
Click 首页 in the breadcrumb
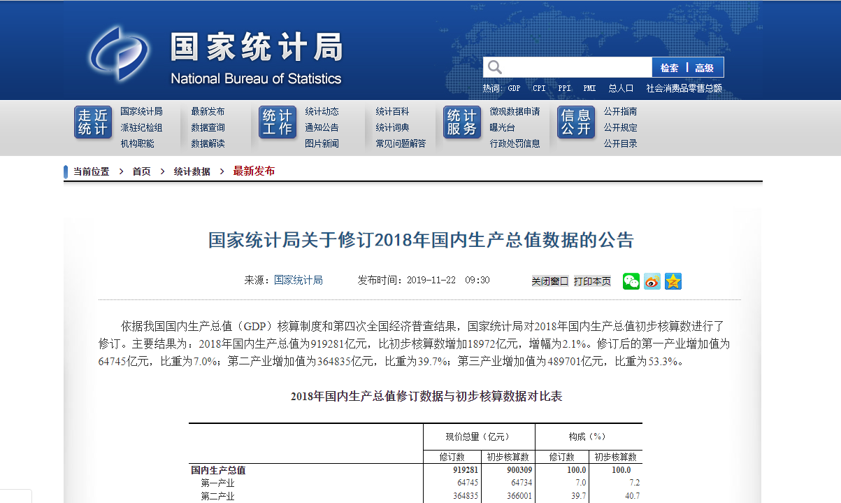coord(142,171)
